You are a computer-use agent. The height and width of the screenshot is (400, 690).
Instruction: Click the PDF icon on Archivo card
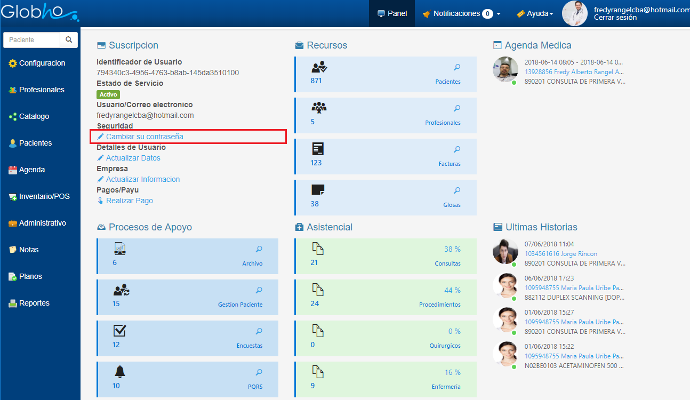[120, 249]
